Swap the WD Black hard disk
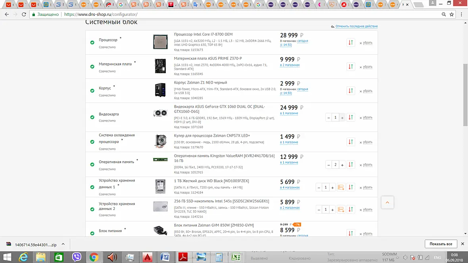This screenshot has width=468, height=263. (x=351, y=187)
